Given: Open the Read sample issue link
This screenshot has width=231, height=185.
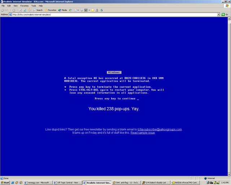Looking at the screenshot, I should pos(143,133).
